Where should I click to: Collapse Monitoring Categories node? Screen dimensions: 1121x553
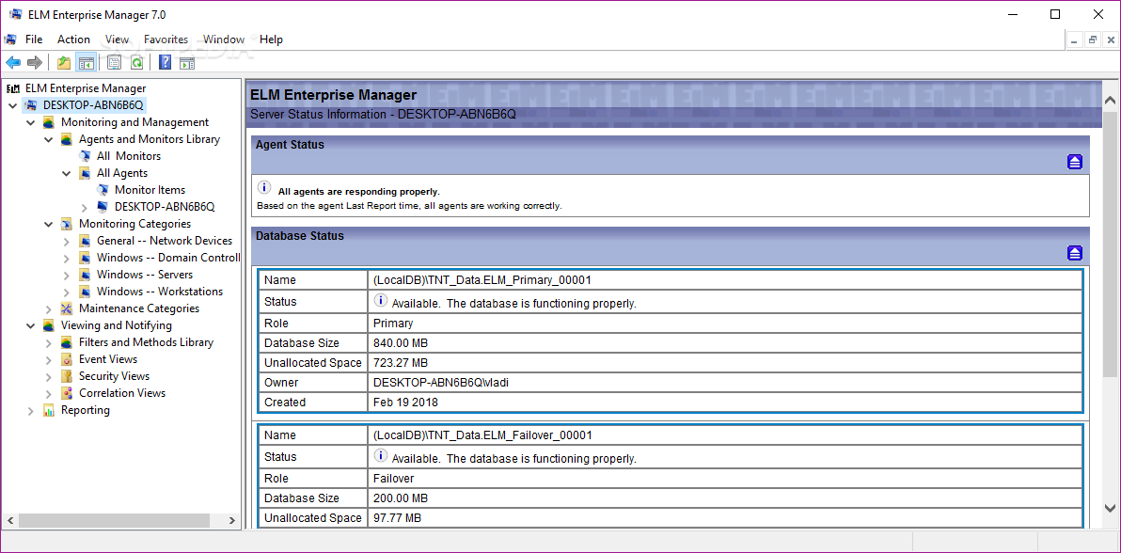click(x=49, y=224)
